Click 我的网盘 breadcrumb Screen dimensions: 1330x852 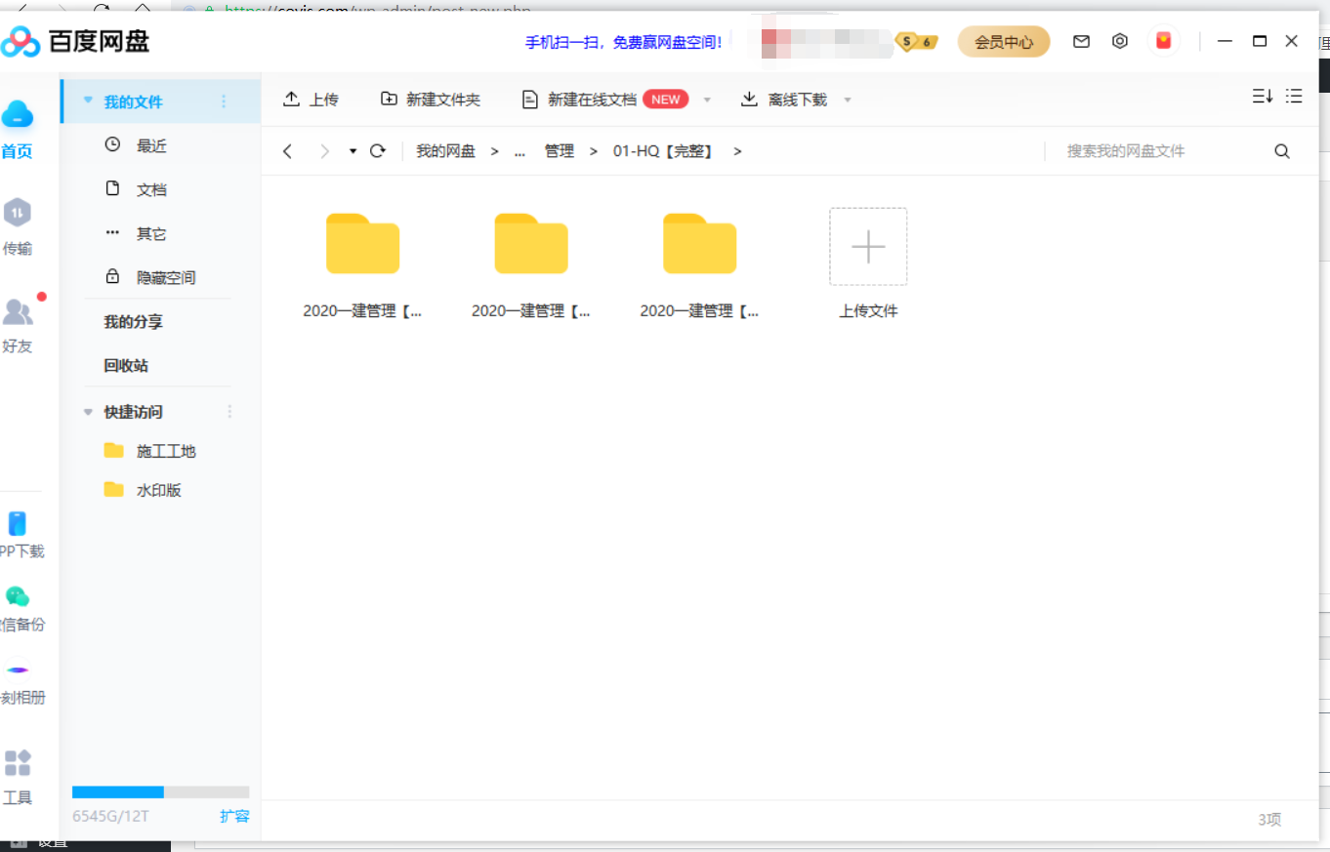[445, 151]
